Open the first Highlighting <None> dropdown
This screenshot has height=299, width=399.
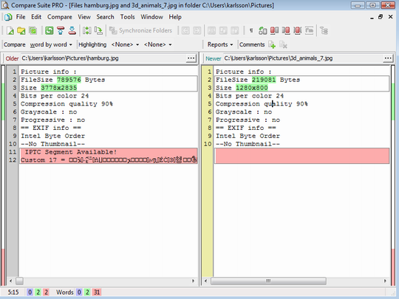(x=125, y=45)
